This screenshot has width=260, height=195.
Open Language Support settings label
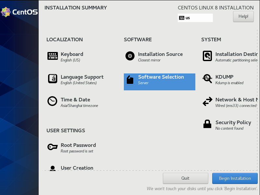point(82,77)
